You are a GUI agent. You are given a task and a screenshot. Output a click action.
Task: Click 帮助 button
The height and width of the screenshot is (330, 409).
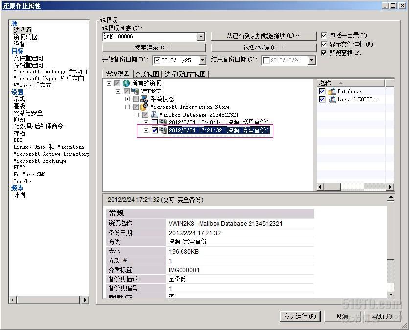coord(382,316)
